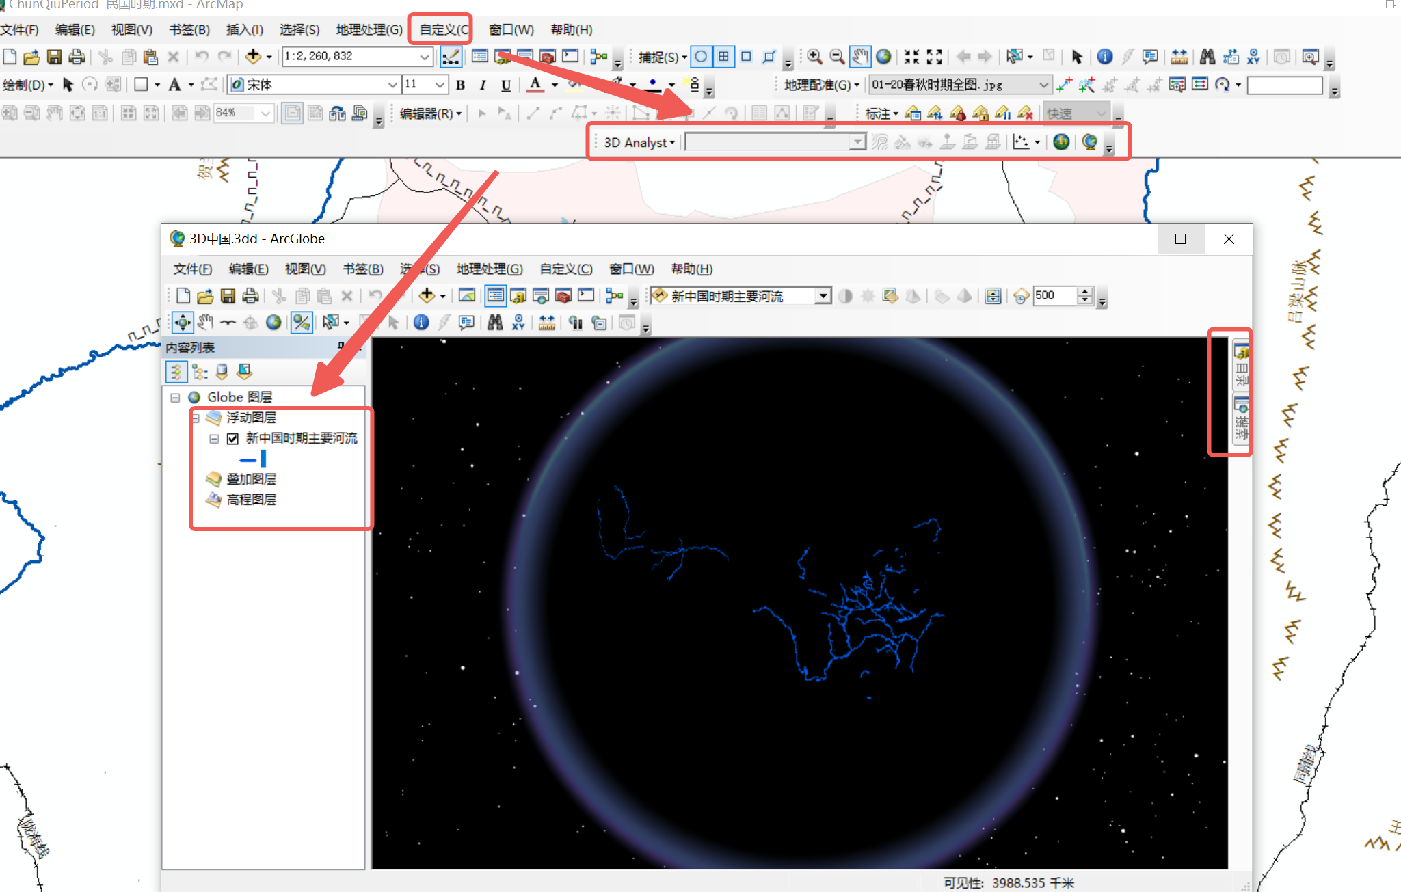1401x892 pixels.
Task: Toggle Bold text formatting in Draw toolbar
Action: click(x=460, y=85)
